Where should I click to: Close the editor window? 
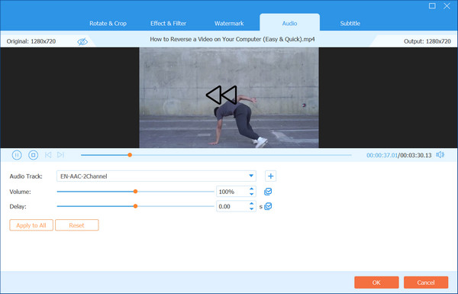click(447, 6)
